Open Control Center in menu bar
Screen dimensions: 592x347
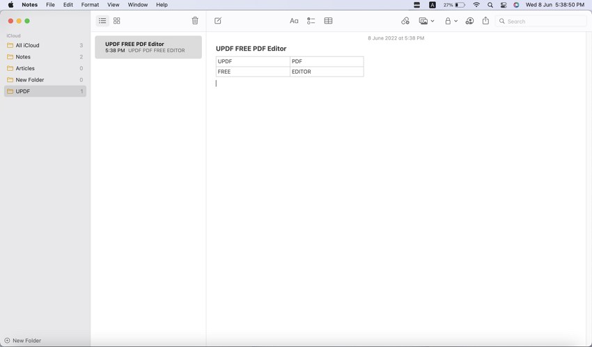click(504, 5)
